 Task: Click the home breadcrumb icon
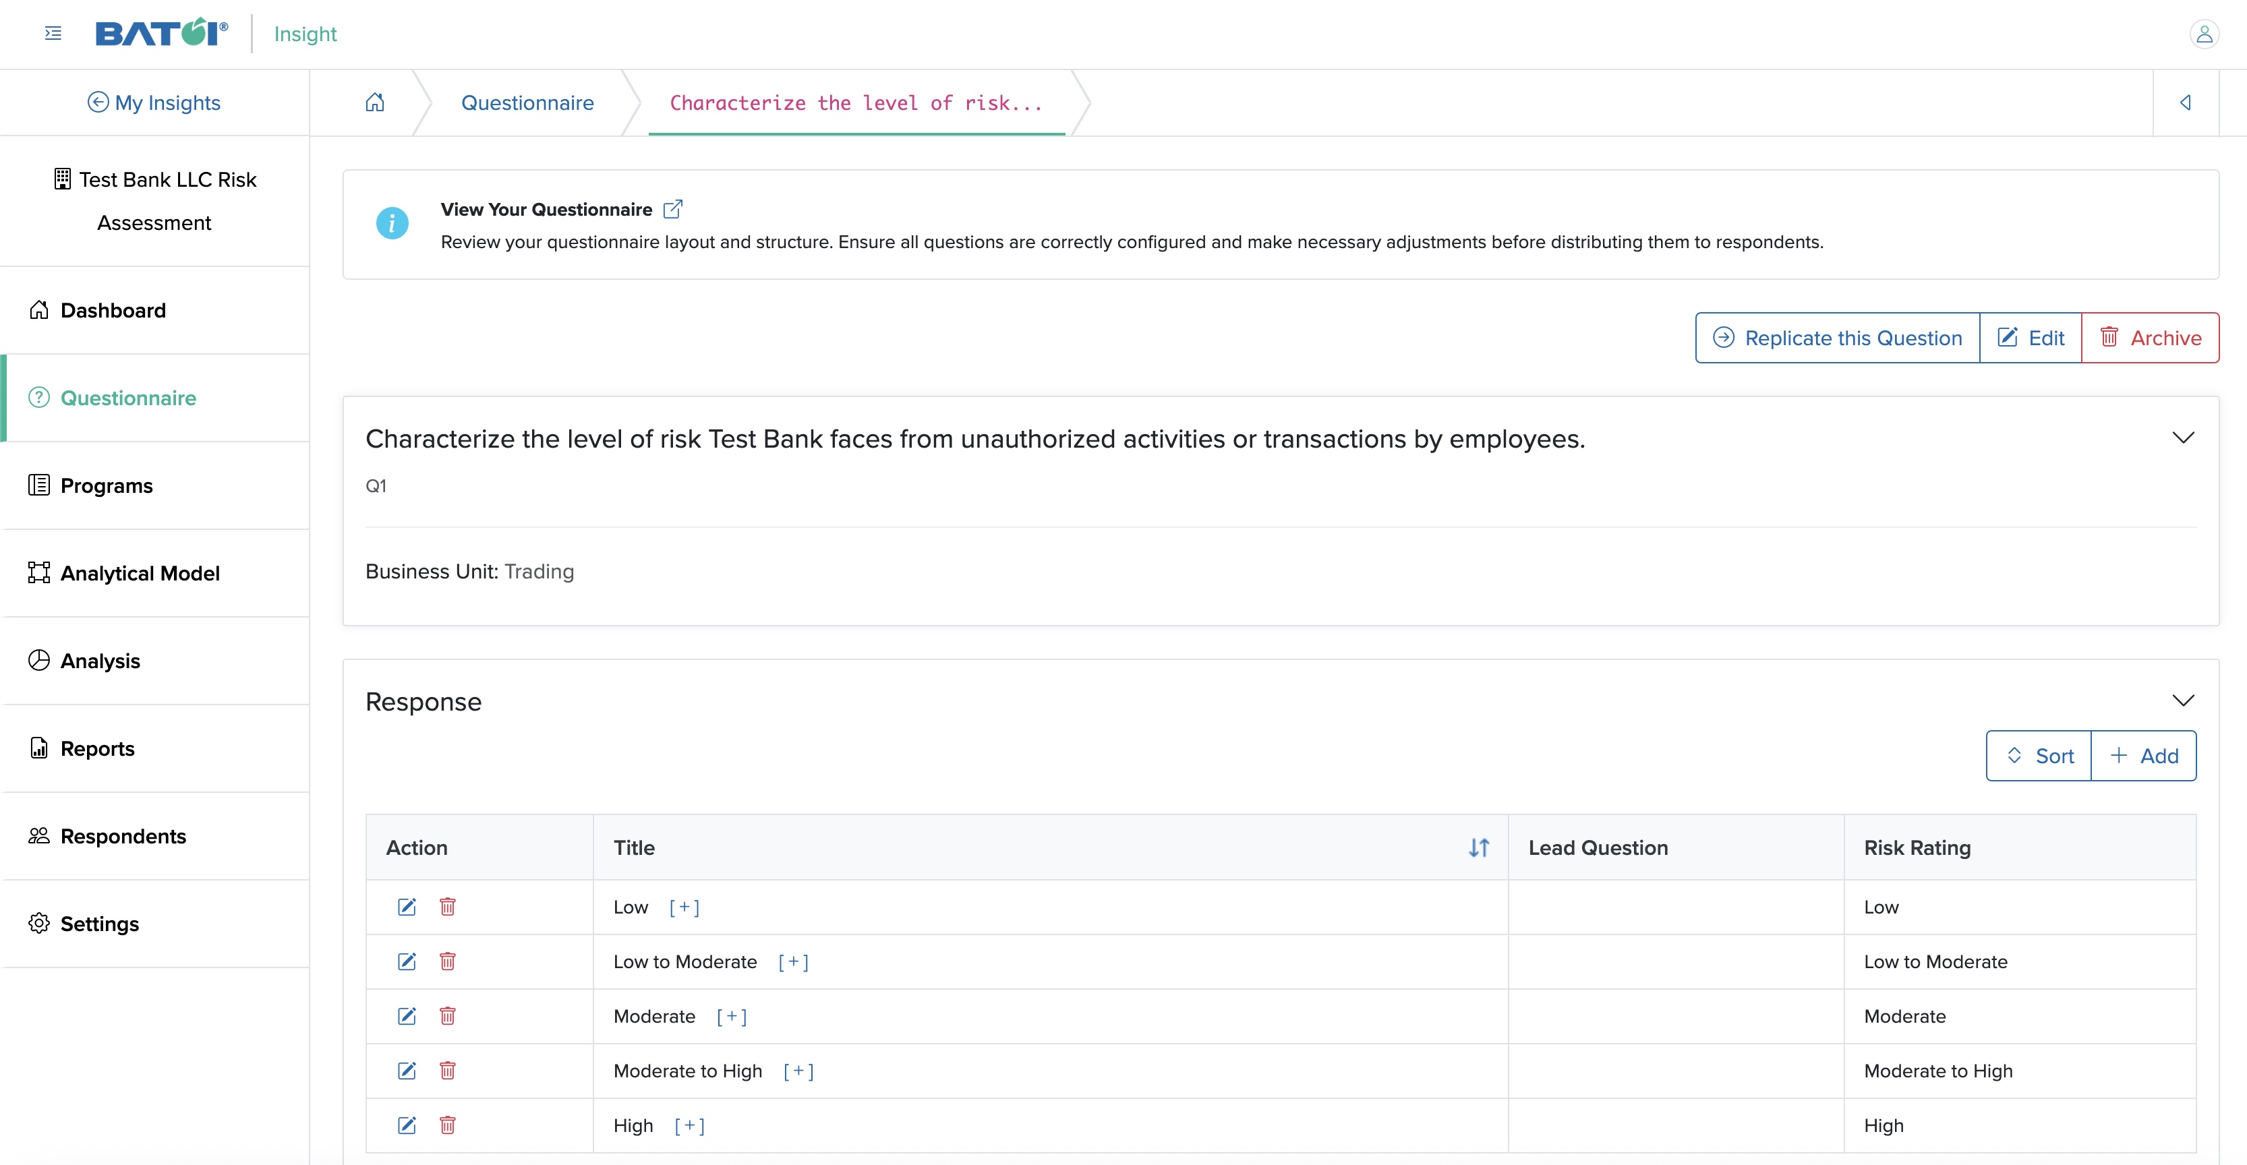(375, 103)
